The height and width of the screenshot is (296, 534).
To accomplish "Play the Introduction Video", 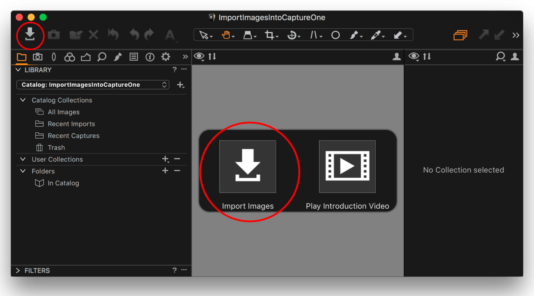I will 347,166.
